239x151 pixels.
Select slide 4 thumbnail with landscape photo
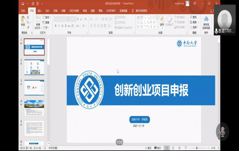click(x=34, y=108)
